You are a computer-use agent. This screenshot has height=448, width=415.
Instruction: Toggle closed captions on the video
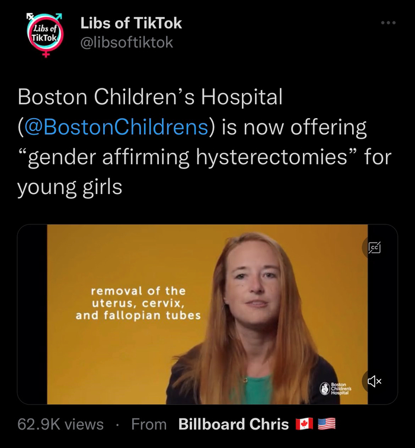point(374,247)
